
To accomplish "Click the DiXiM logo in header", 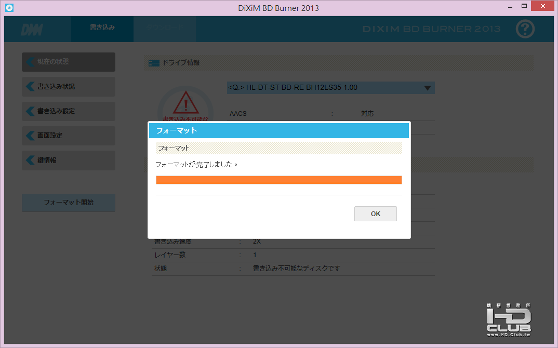I will (x=32, y=30).
